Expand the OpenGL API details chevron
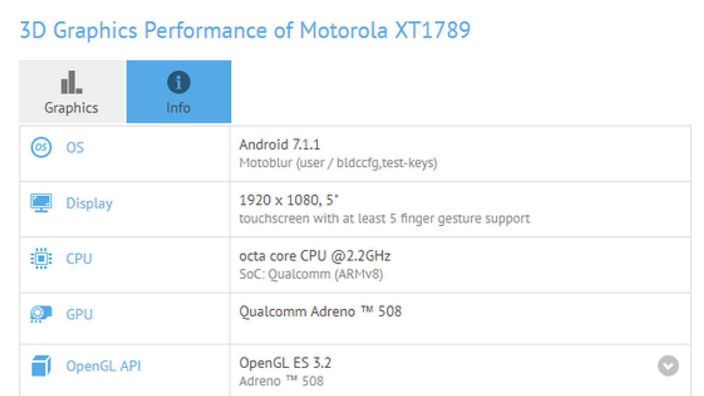This screenshot has width=704, height=396. (x=668, y=366)
